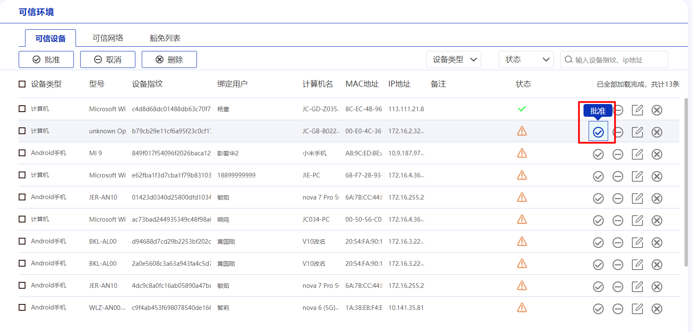Screen dimensions: 693x332
Task: Select the WLZ-AN00 row checkbox
Action: tap(22, 307)
